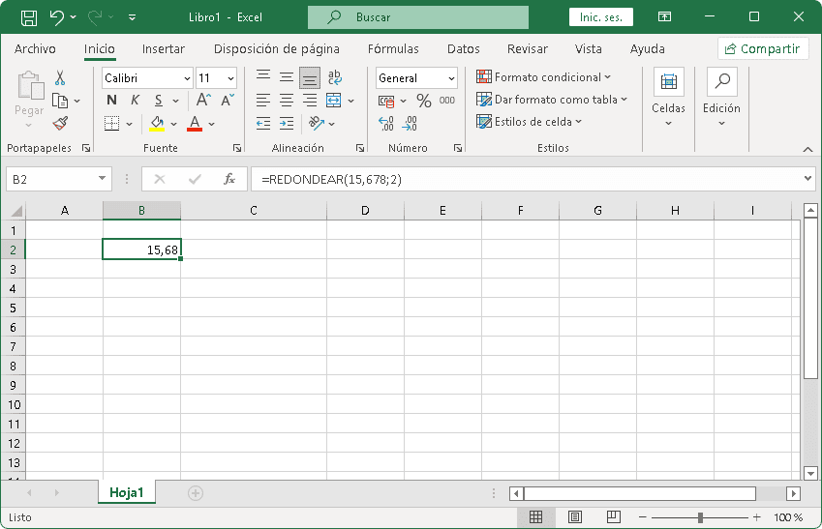Click the increase font size icon

pyautogui.click(x=203, y=101)
